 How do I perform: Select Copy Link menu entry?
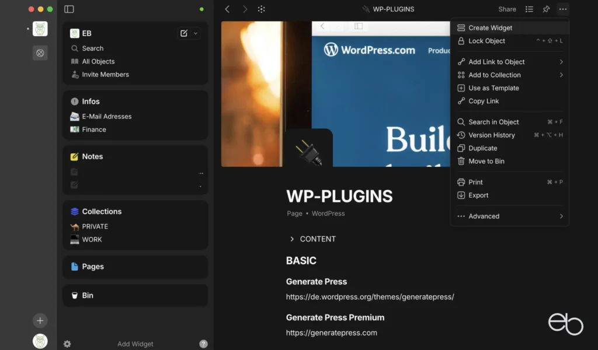(509, 101)
